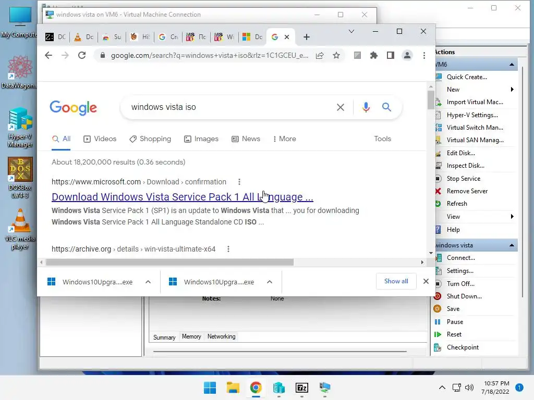Click the Google logo

[x=73, y=108]
